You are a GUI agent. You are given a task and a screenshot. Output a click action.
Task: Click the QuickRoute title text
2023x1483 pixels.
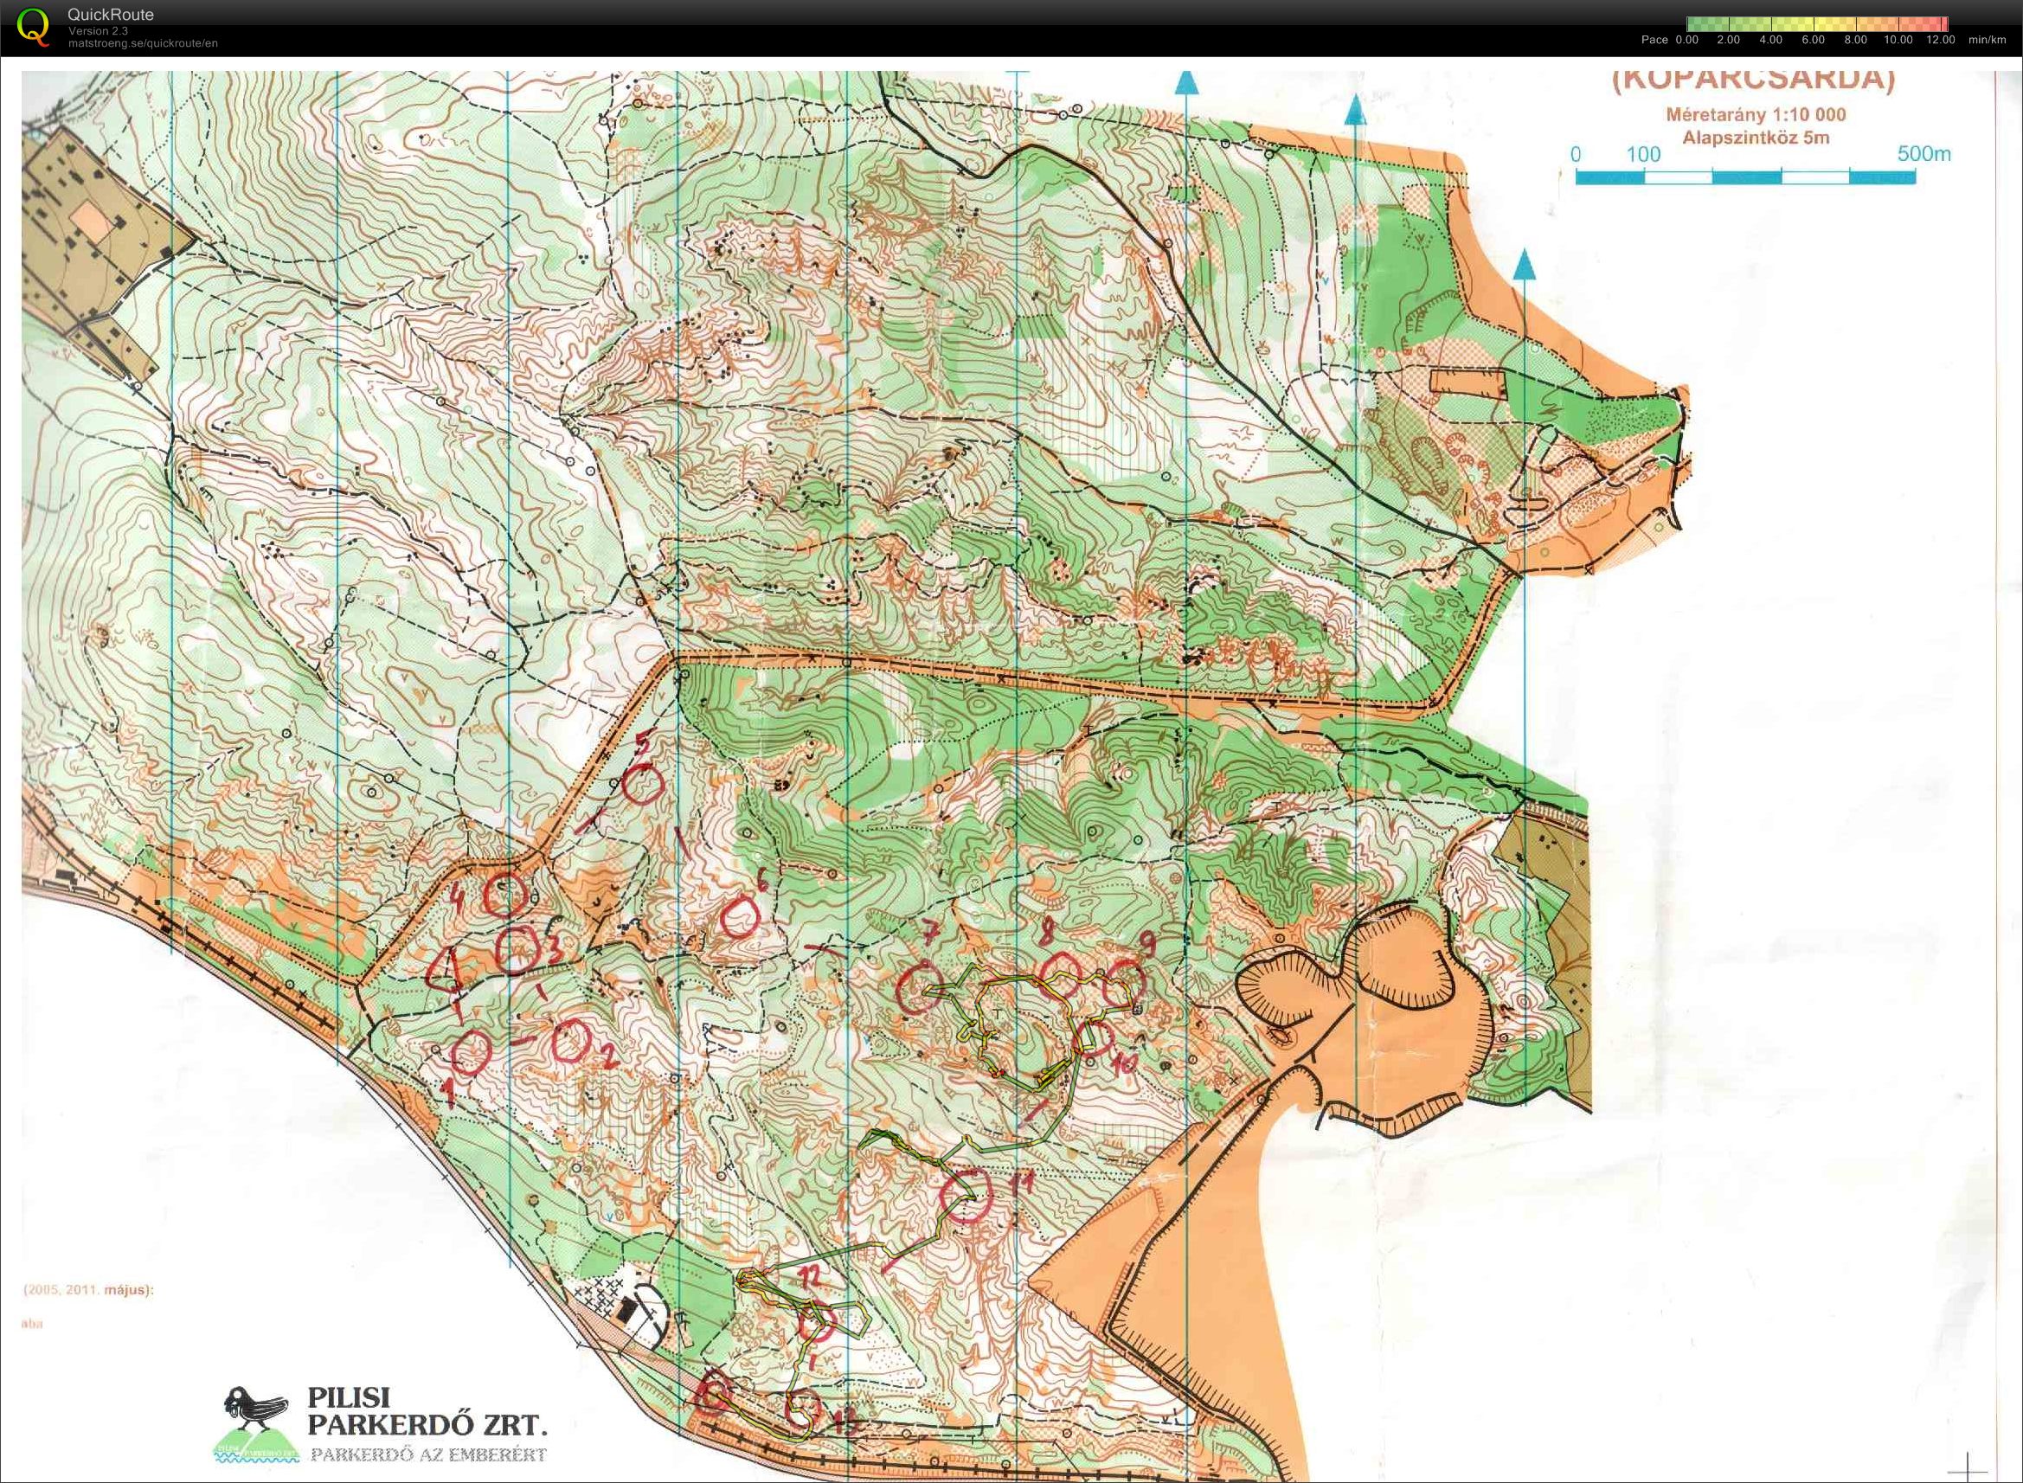(x=111, y=15)
